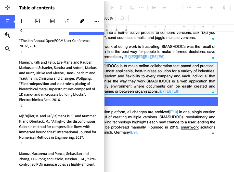
Task: Click green dot beside selected paragraph
Action: (x=213, y=92)
